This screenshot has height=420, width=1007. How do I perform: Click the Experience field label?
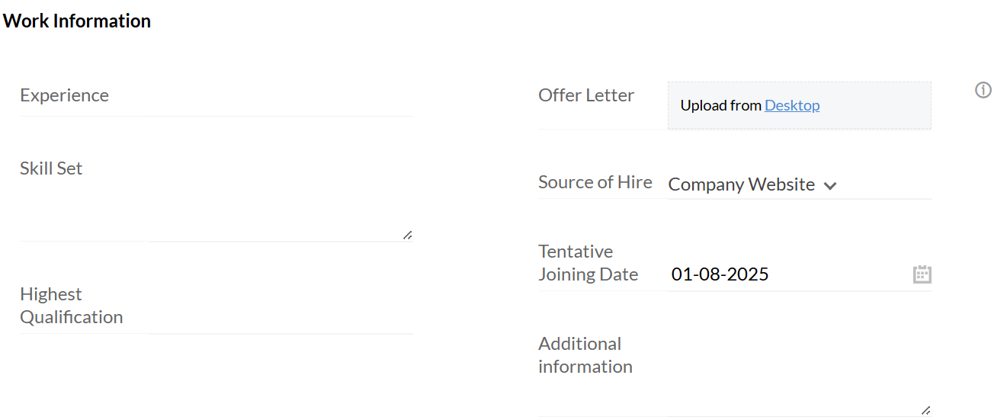point(64,95)
